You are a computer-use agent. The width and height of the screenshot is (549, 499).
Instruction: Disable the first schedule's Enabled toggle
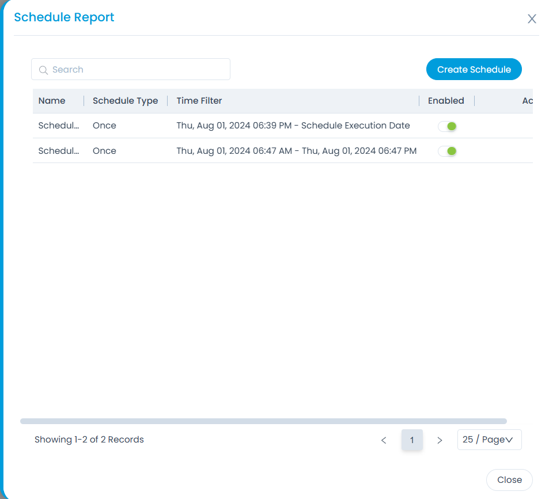(448, 126)
